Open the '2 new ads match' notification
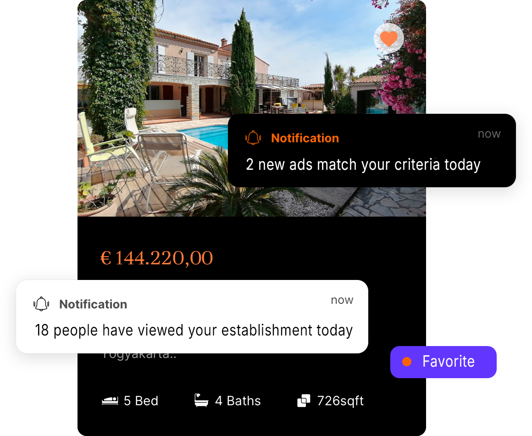 tap(372, 151)
